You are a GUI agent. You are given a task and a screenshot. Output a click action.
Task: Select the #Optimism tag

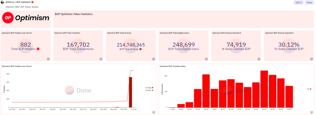10,7
